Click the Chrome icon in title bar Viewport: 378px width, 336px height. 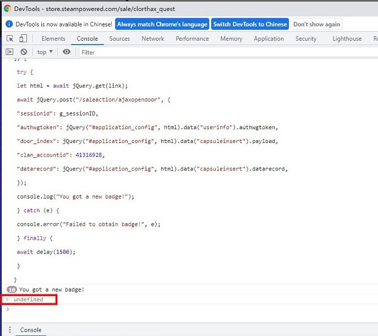click(x=7, y=9)
